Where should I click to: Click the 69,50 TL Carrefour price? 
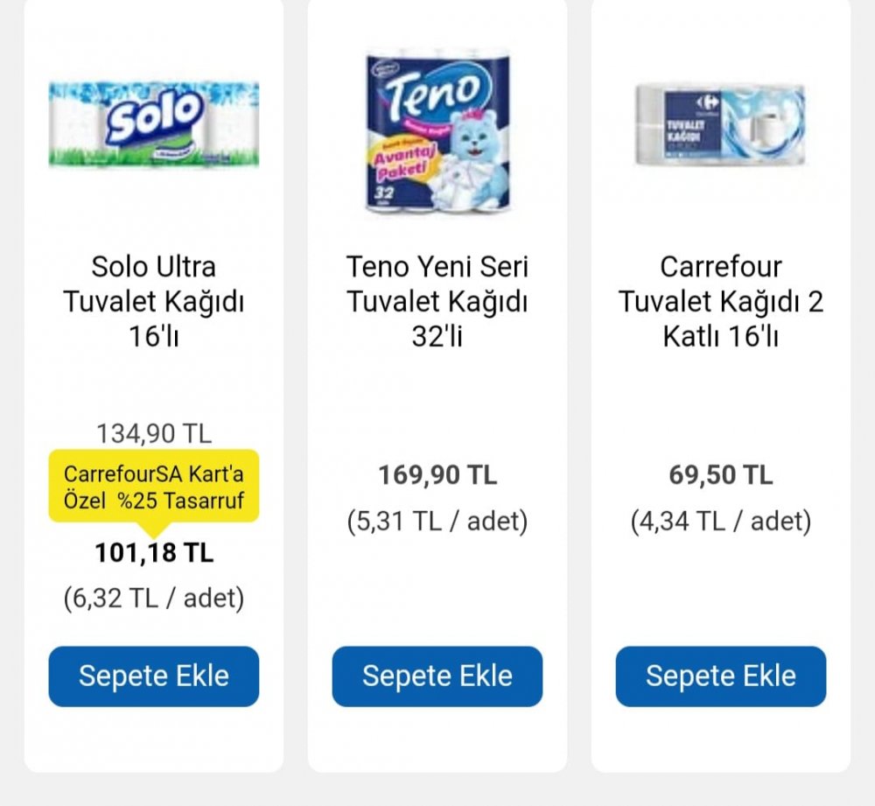point(720,475)
